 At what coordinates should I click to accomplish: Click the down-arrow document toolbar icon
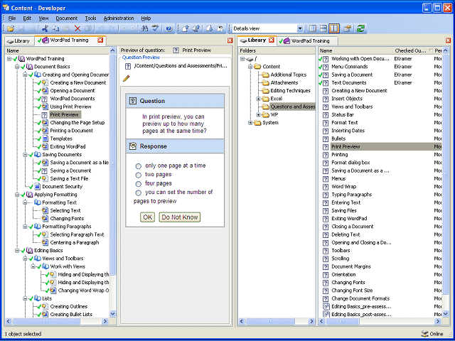pyautogui.click(x=210, y=28)
